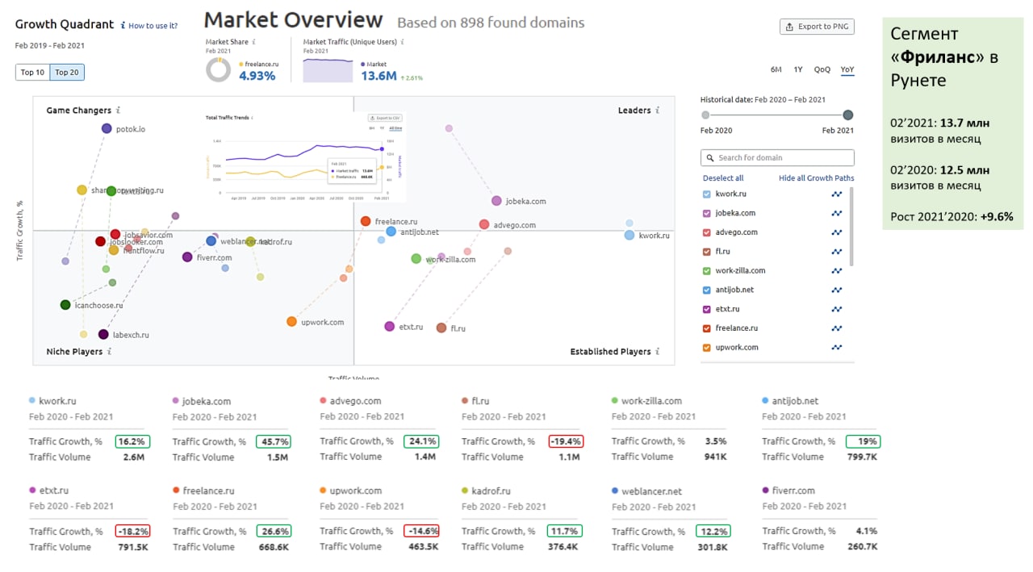Click Export to CSV in traffic trends popup

tap(385, 118)
